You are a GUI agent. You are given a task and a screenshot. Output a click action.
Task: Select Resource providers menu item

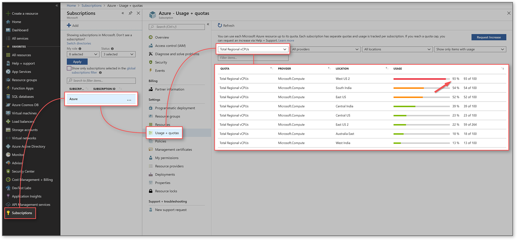(169, 166)
